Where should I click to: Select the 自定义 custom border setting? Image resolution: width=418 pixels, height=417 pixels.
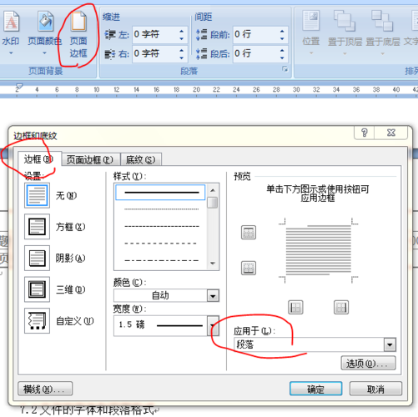37,320
